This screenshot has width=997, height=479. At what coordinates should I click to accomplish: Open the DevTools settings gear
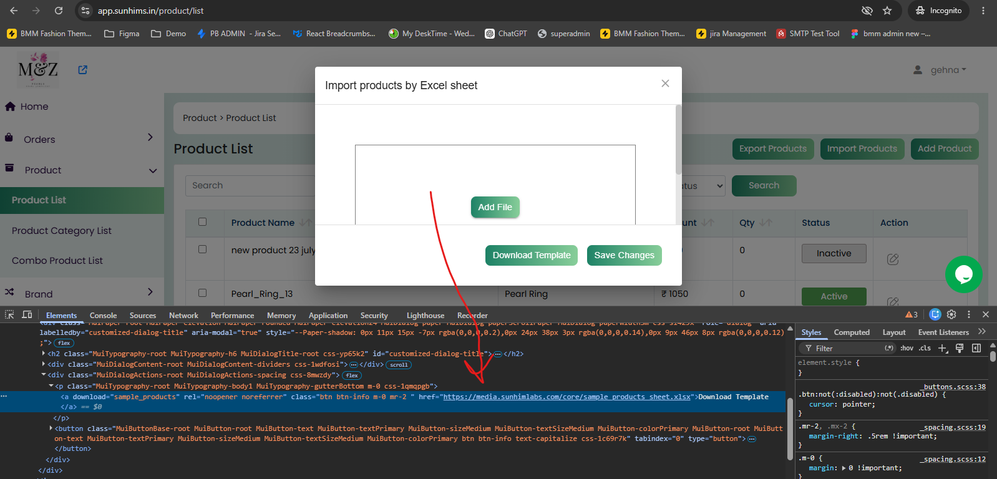[951, 314]
